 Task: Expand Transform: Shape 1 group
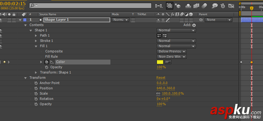[36, 73]
